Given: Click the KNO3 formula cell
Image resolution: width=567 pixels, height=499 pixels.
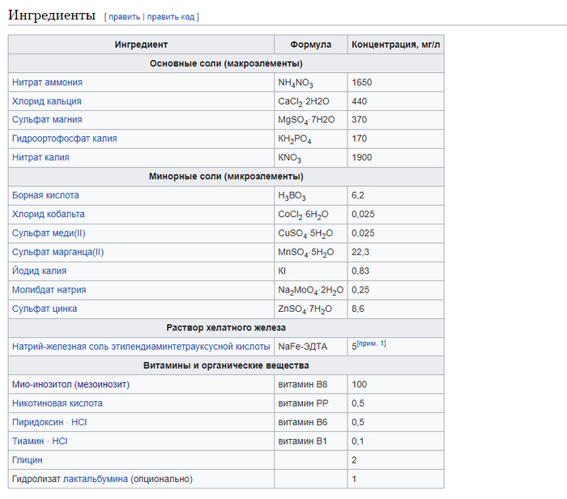Looking at the screenshot, I should pos(310,157).
